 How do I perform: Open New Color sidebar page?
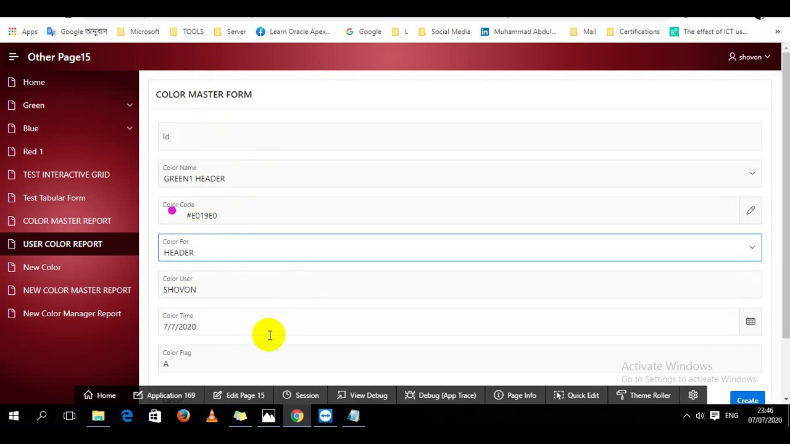pos(69,267)
